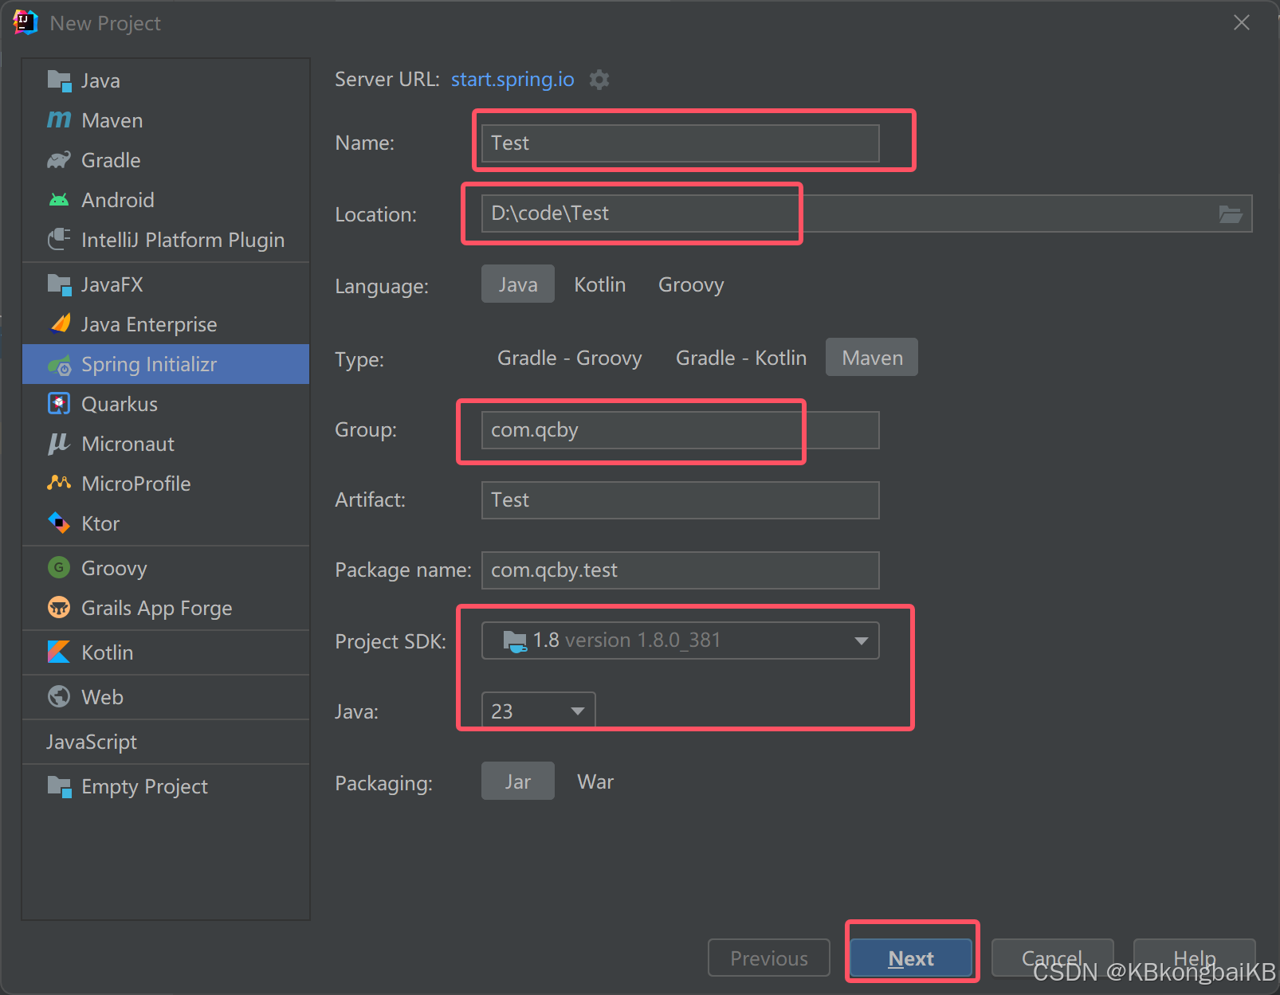Click the Maven 'm' icon
Screen dimensions: 1280x995
59,120
